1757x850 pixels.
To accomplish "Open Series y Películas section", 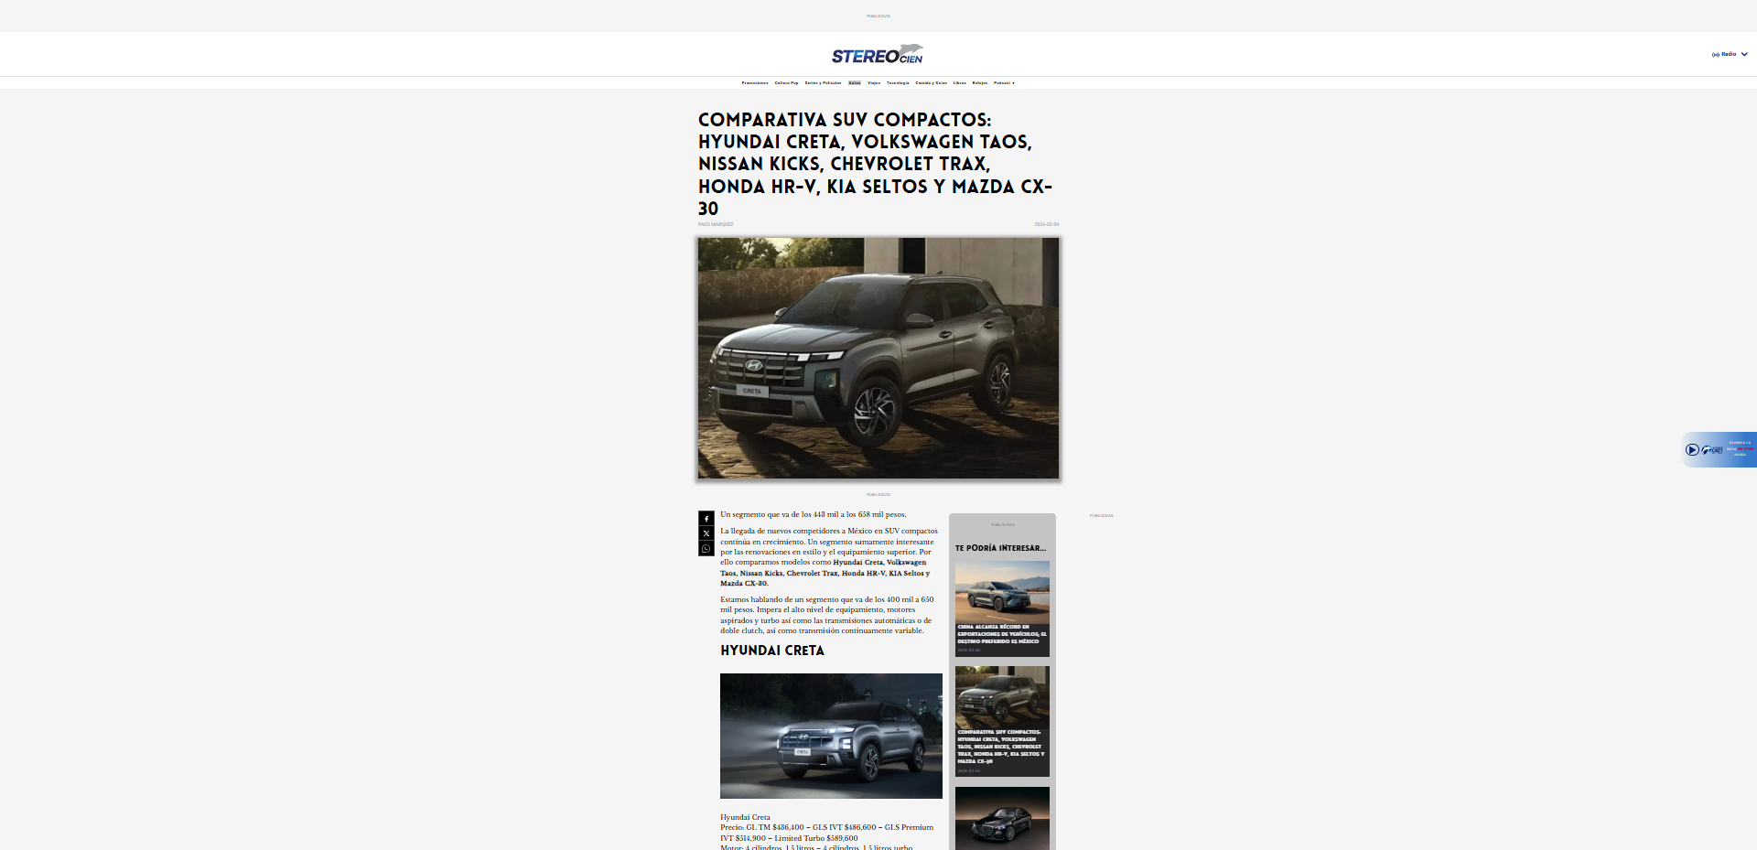I will (x=823, y=82).
